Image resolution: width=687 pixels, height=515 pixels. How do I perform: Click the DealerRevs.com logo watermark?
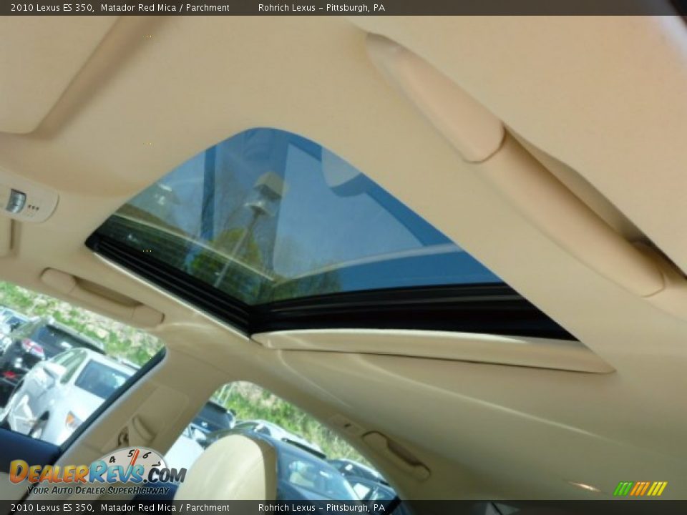point(97,472)
